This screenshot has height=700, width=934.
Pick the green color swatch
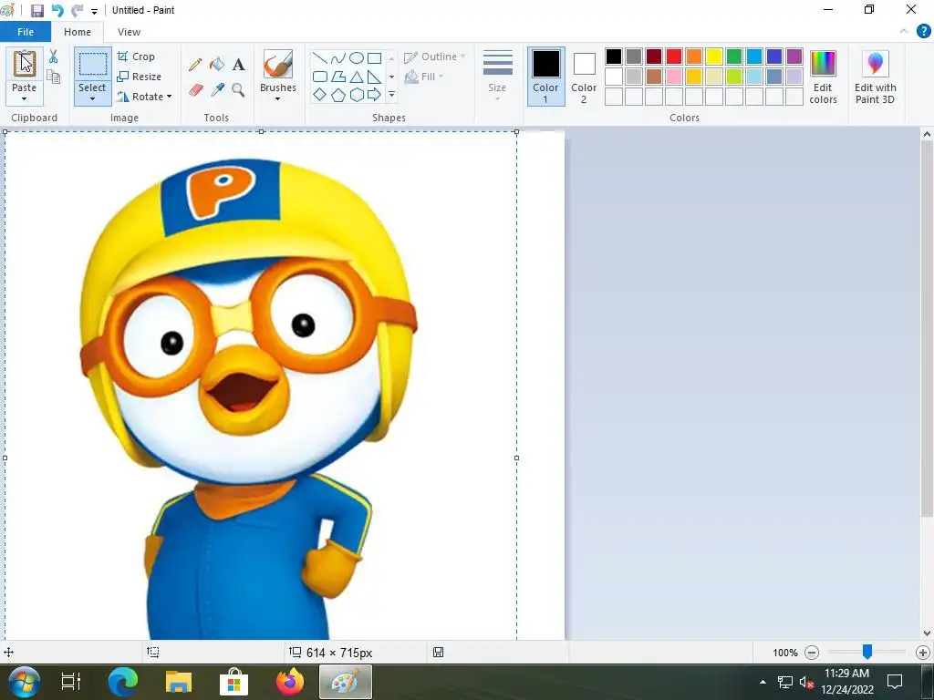[x=734, y=57]
